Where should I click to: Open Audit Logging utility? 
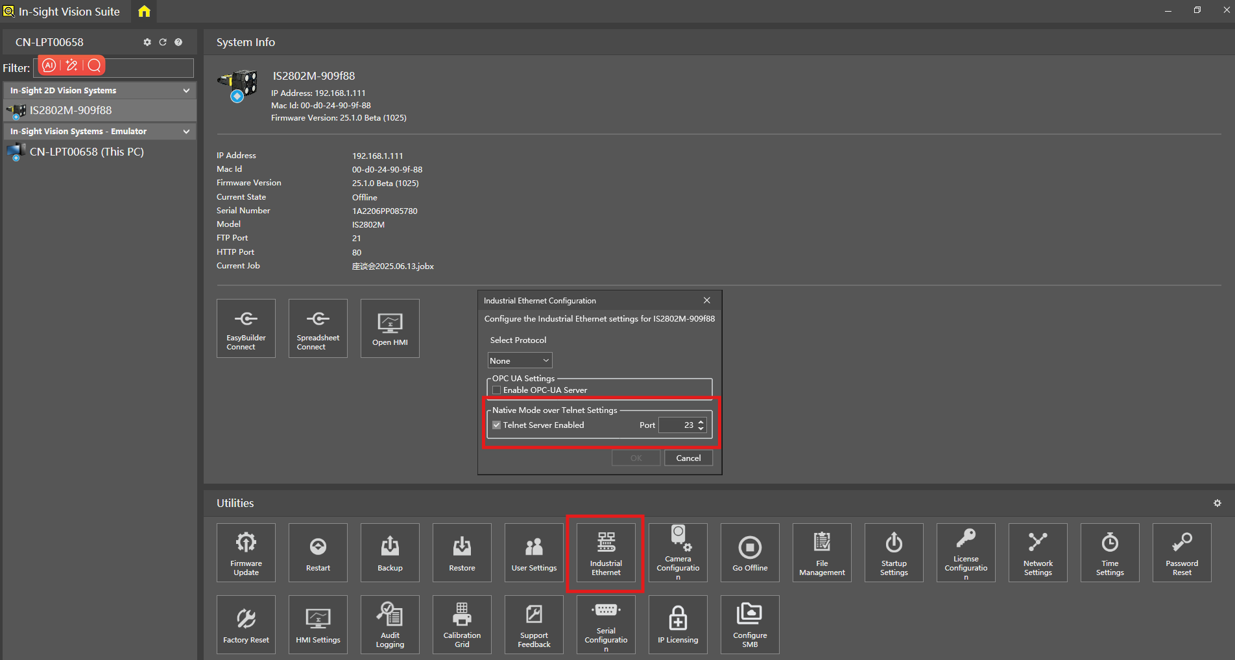390,624
